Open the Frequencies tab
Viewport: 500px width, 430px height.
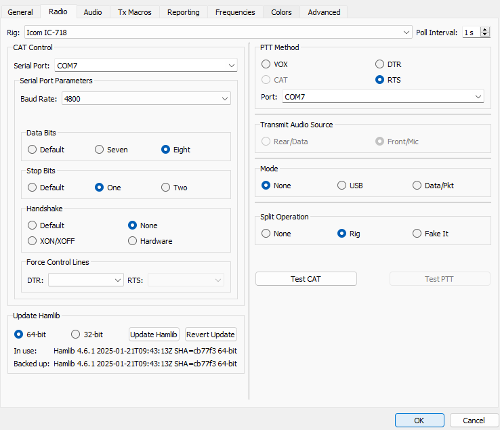coord(235,12)
